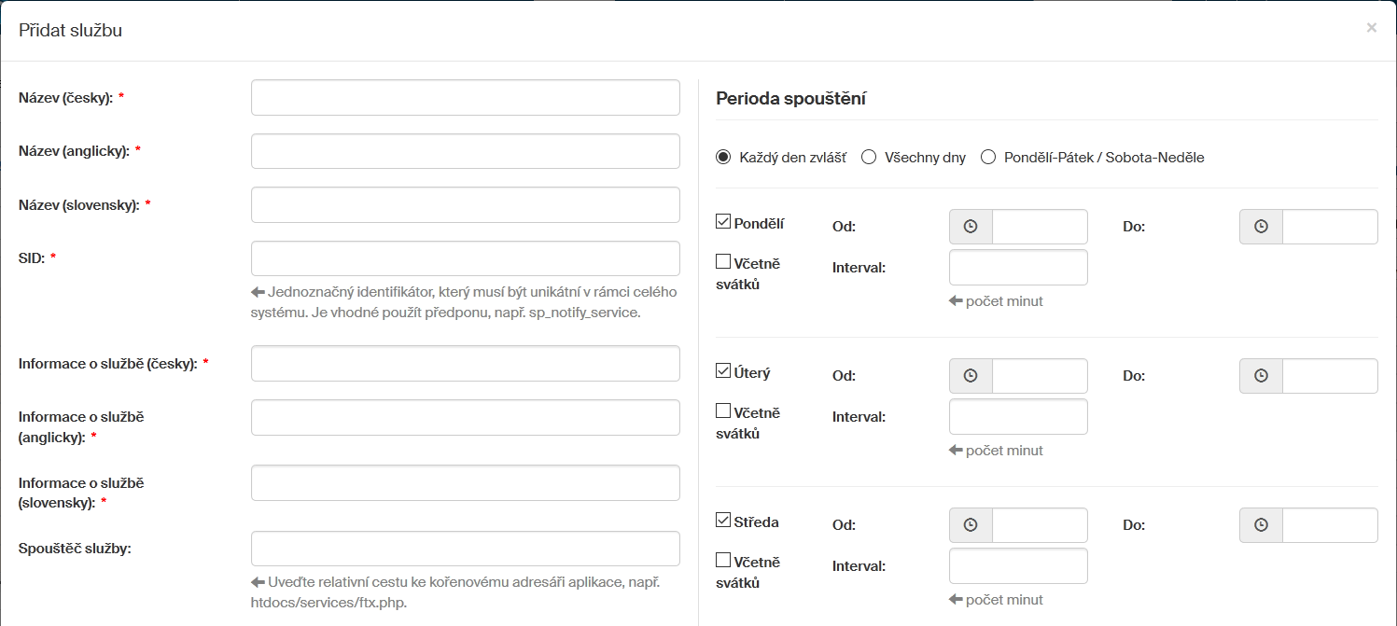
Task: Uncheck the Úterý checkbox
Action: tap(723, 371)
